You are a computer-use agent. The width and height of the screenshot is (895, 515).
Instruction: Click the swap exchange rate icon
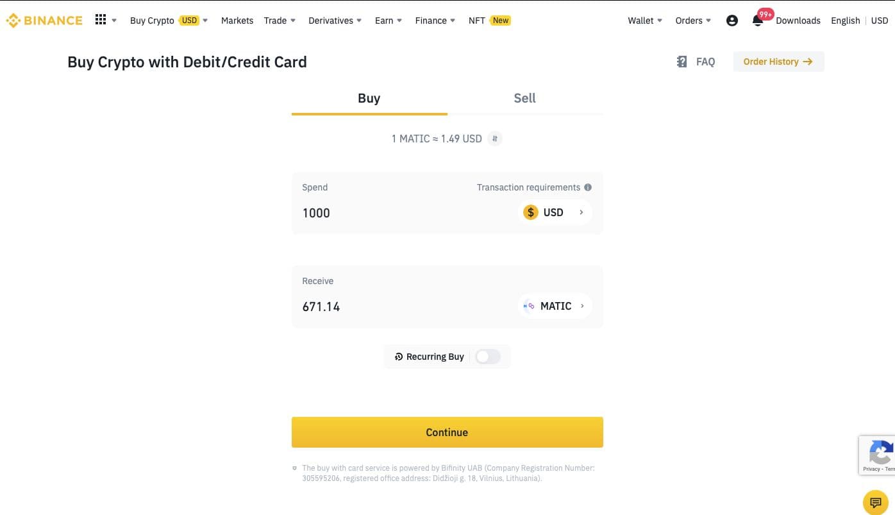pos(494,139)
